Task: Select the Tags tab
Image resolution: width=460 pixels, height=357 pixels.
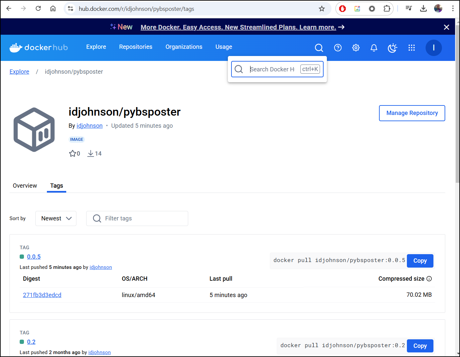Action: pos(56,186)
